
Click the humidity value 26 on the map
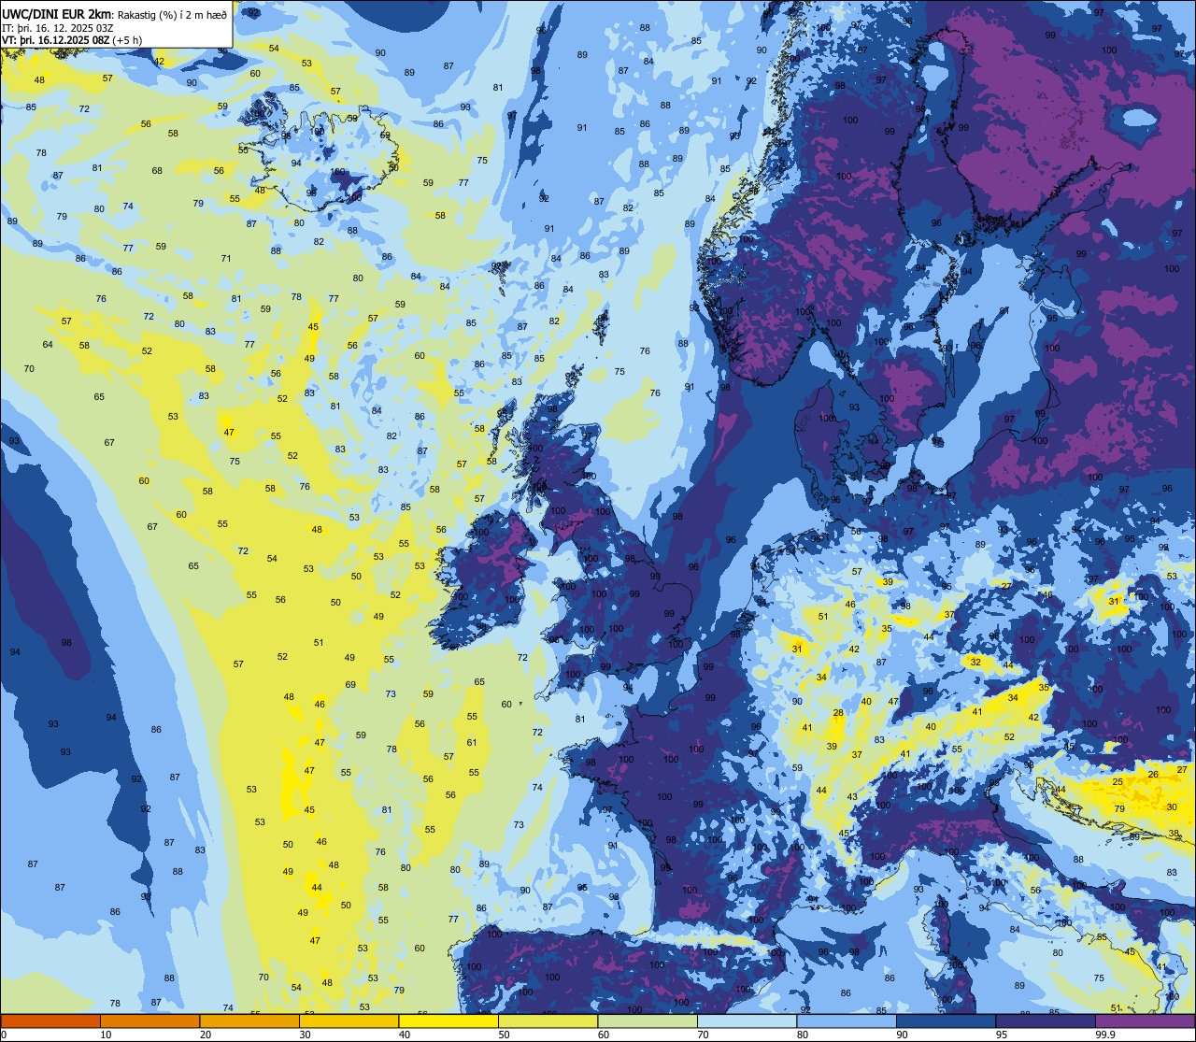coord(1153,774)
